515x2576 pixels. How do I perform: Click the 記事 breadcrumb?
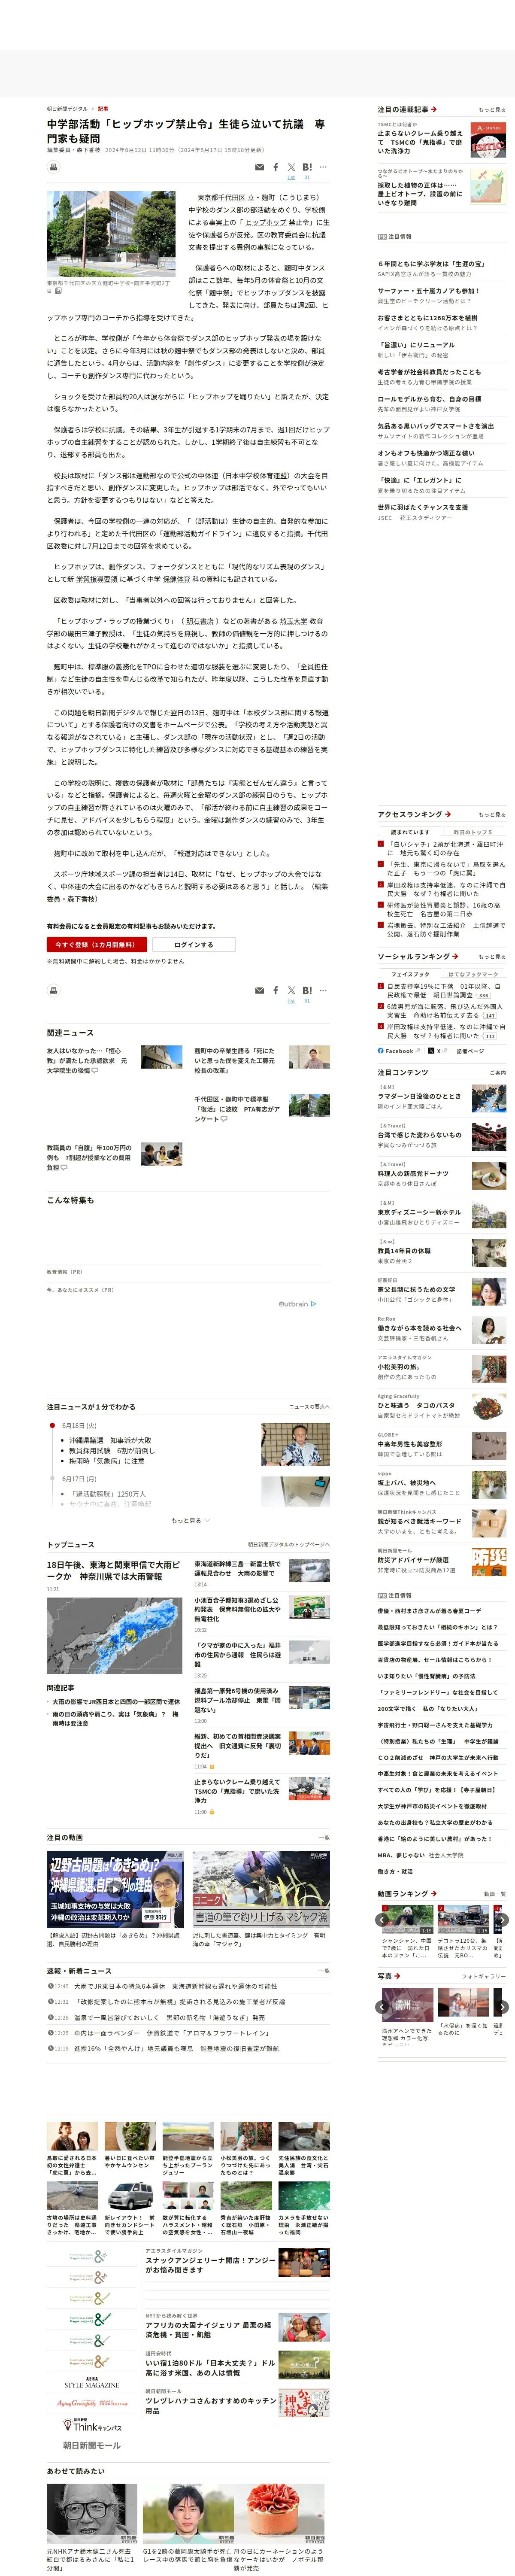(103, 109)
